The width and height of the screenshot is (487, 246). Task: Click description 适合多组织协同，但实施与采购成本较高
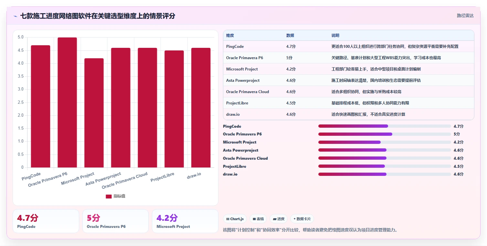click(x=366, y=92)
